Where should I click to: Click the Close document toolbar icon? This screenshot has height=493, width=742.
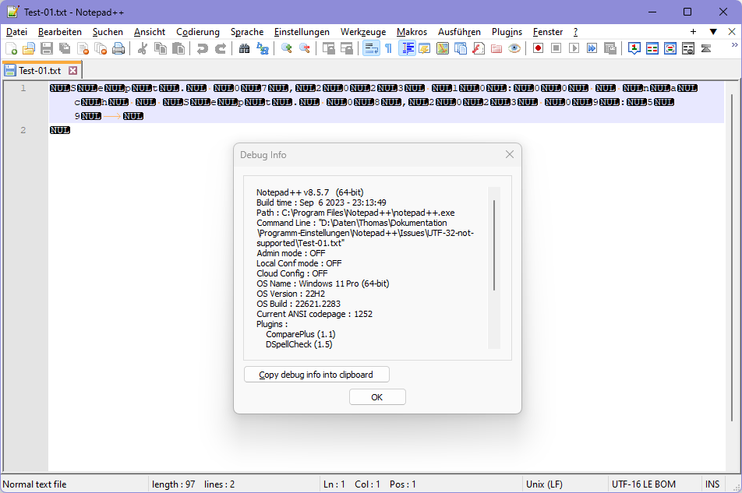click(x=83, y=48)
